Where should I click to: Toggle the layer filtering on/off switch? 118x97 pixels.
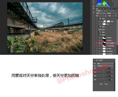coord(116,11)
